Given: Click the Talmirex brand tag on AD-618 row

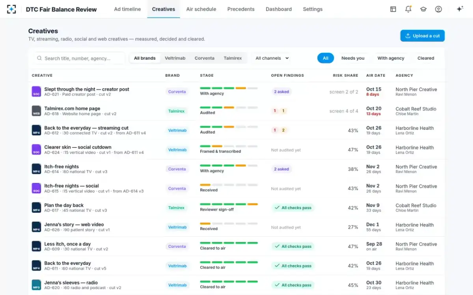Looking at the screenshot, I should pos(176,111).
